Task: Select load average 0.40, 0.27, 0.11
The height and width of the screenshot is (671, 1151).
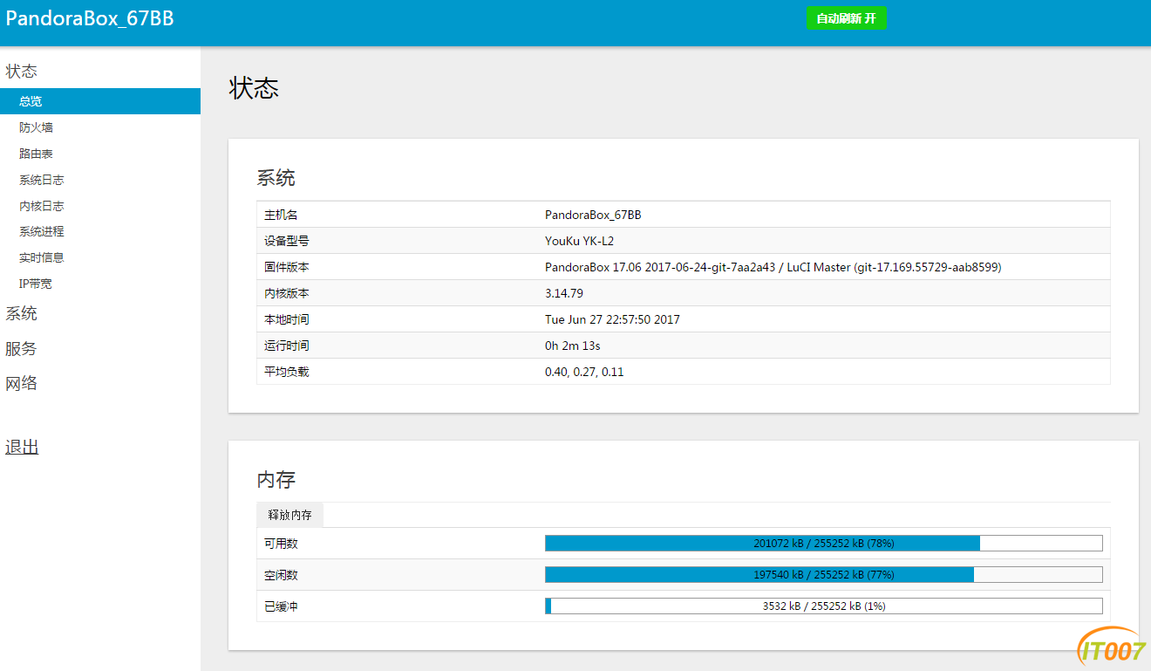Action: click(x=584, y=372)
